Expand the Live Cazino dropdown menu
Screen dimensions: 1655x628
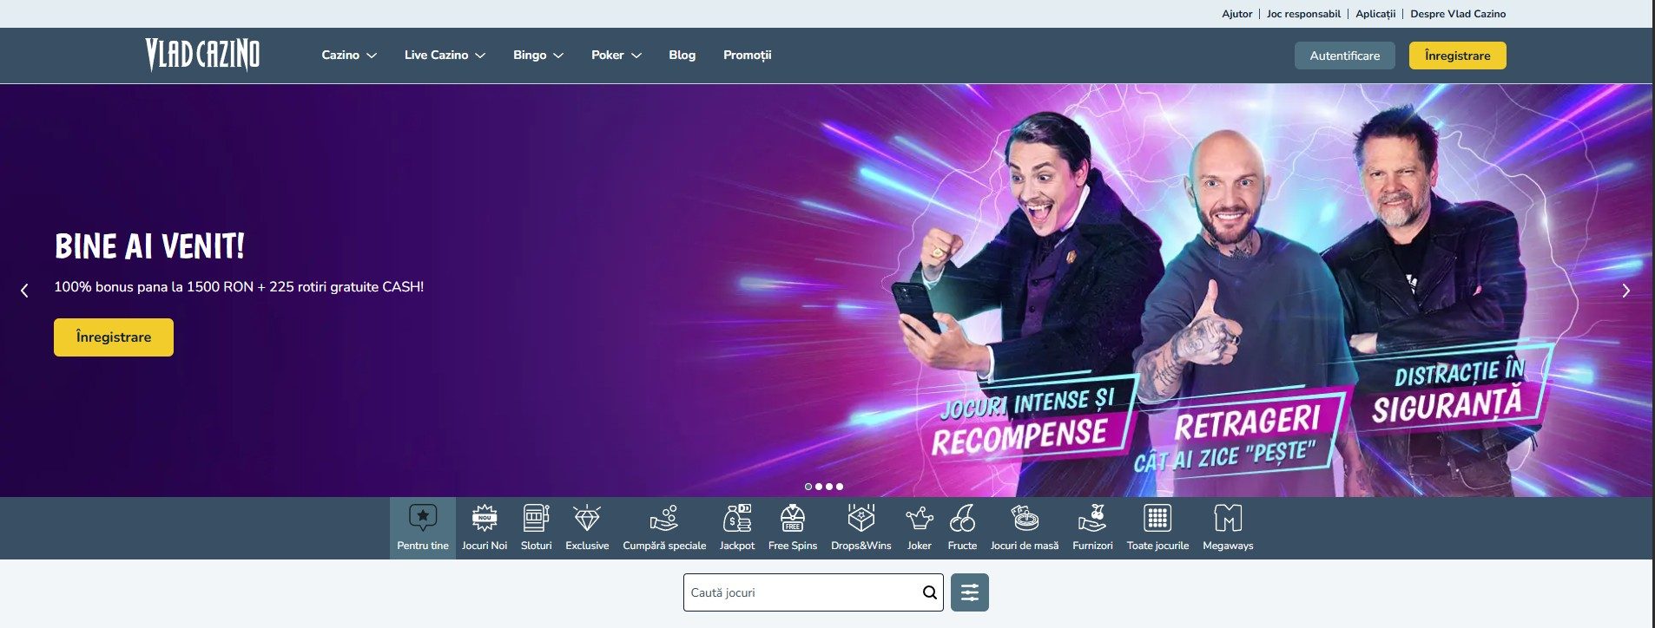[x=444, y=56]
